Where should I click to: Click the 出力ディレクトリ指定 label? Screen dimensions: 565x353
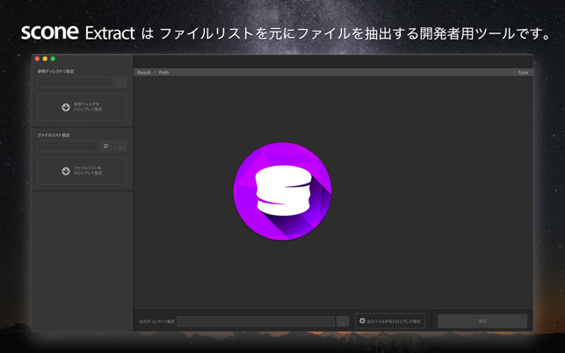(x=156, y=321)
